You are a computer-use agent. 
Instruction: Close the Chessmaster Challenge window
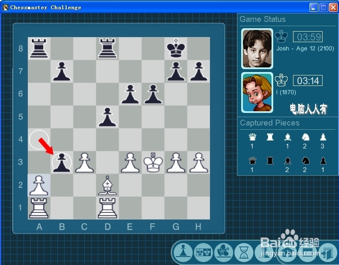[333, 8]
